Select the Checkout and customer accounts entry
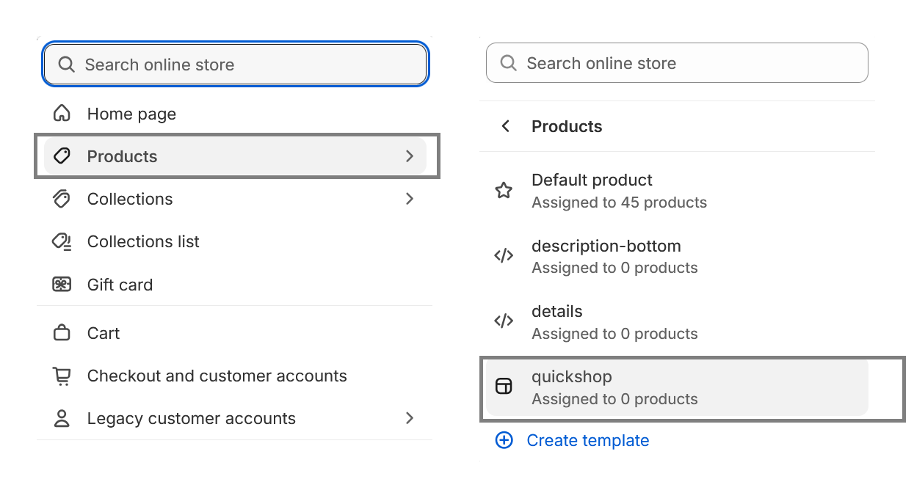The width and height of the screenshot is (914, 504). [x=217, y=376]
